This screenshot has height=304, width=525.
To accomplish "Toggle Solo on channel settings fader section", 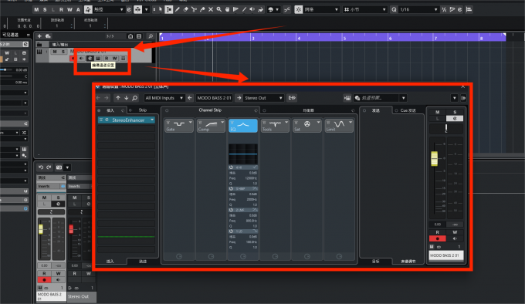I will click(x=455, y=112).
